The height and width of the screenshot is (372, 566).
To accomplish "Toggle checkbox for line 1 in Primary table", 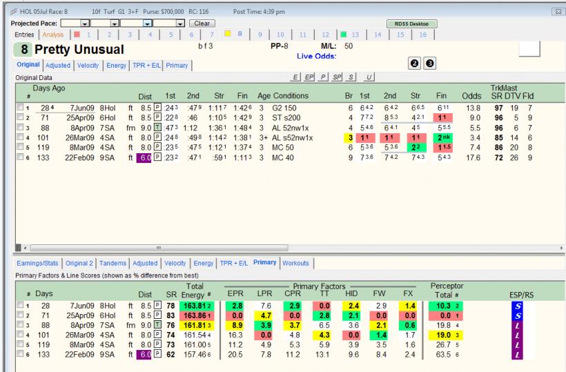I will (x=20, y=305).
